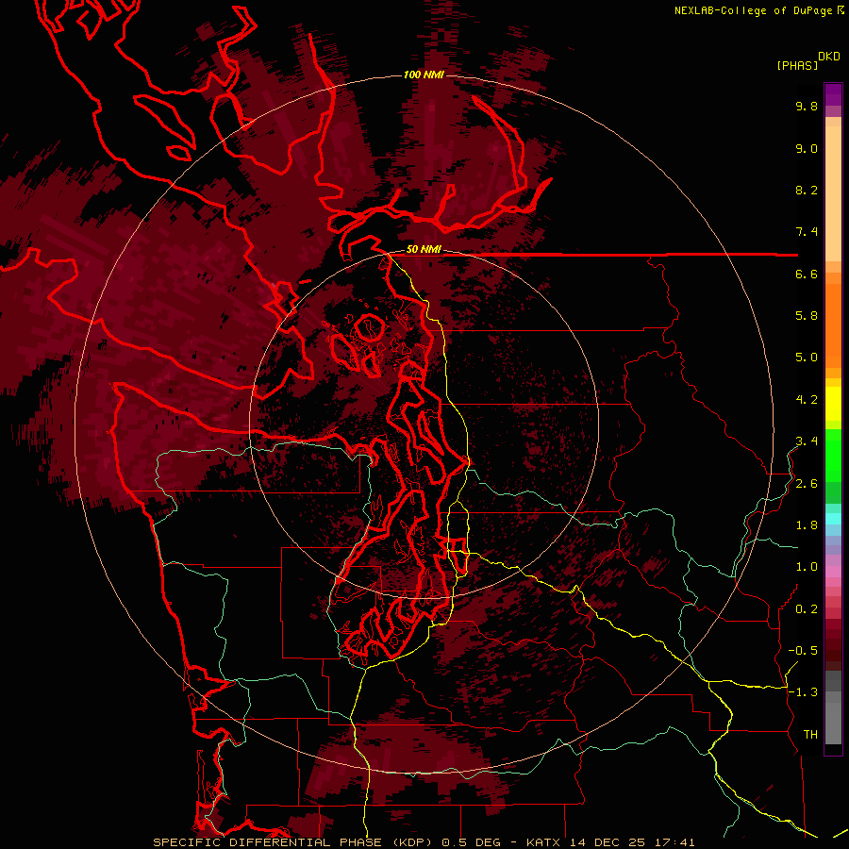Click the 9.8 value on the color scale
The width and height of the screenshot is (849, 849).
[807, 106]
